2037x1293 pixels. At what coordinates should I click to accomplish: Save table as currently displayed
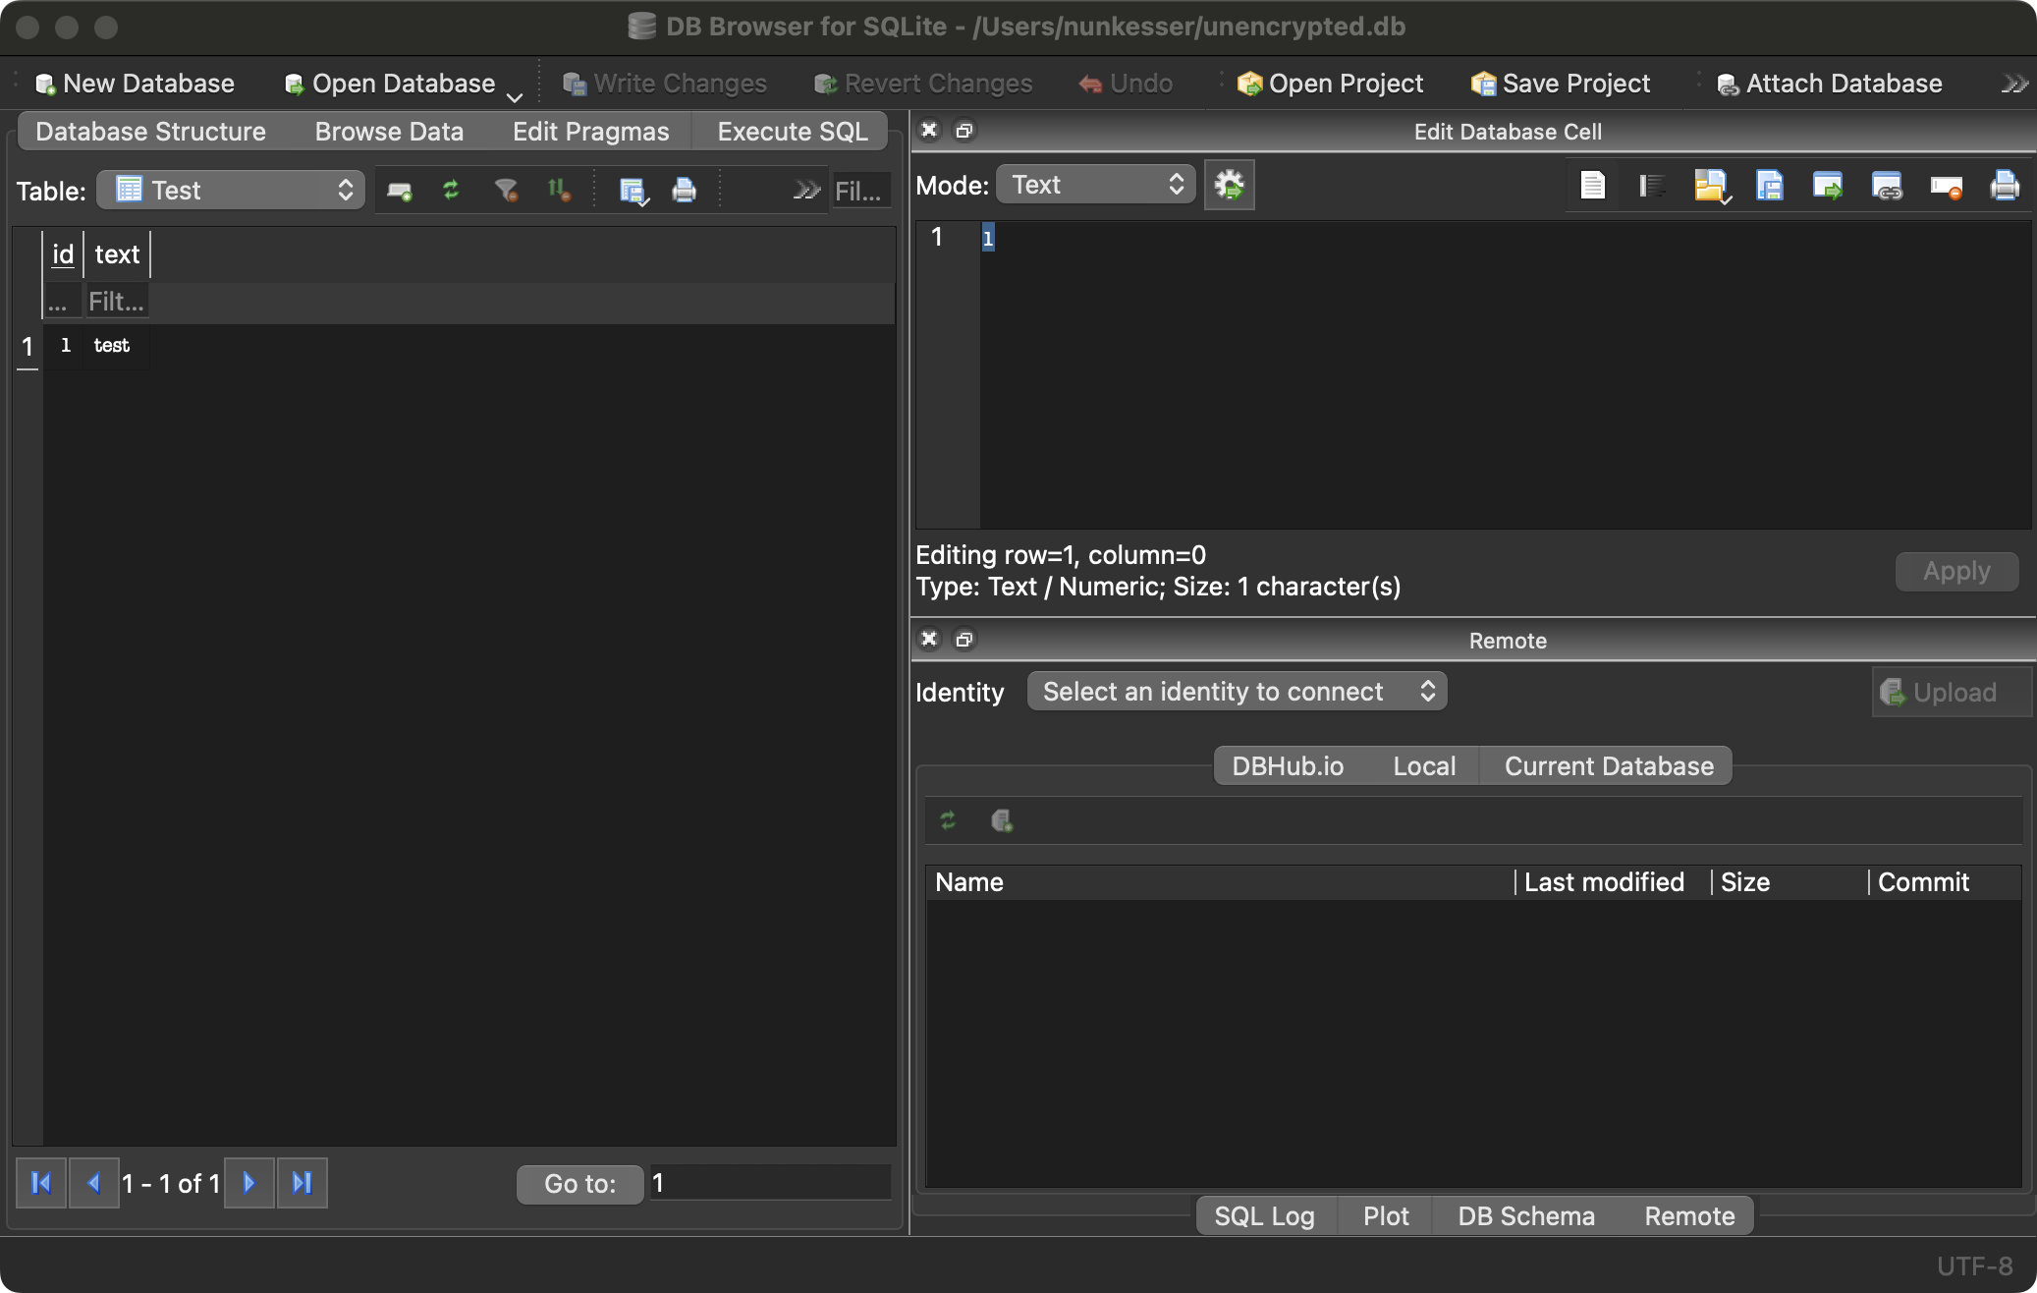click(633, 191)
